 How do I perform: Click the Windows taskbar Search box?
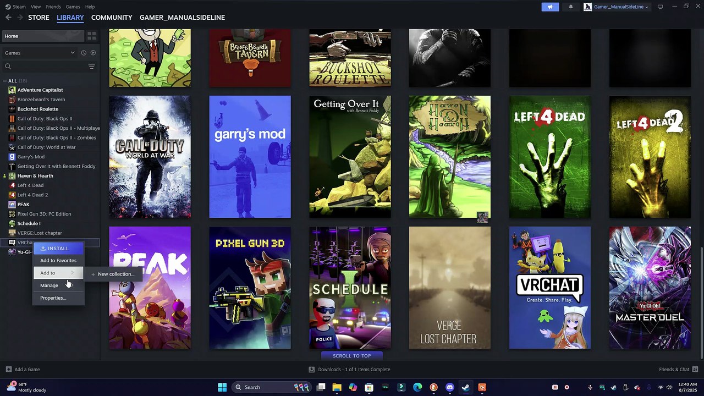tap(271, 387)
